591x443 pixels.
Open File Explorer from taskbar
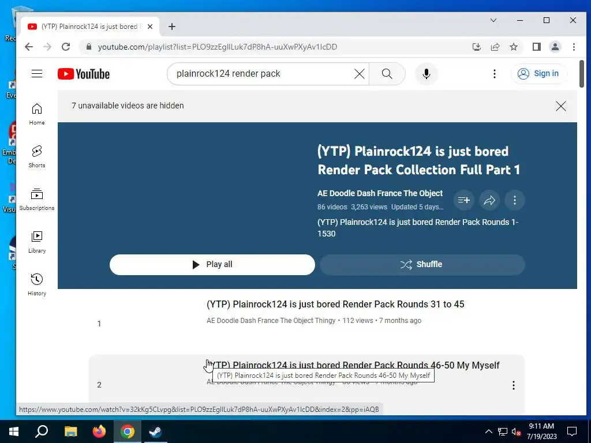[70, 431]
